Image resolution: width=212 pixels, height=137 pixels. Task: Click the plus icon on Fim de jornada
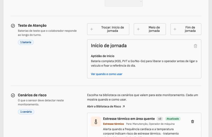(x=175, y=29)
